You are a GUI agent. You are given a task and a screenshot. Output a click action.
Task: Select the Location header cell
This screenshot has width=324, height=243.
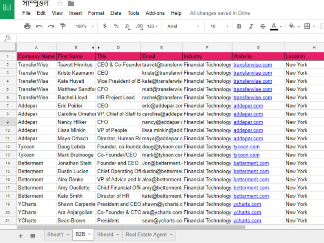coord(304,56)
